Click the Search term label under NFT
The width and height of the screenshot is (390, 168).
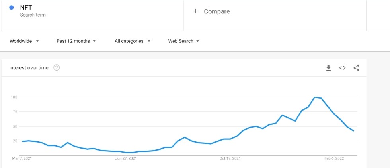pos(33,15)
